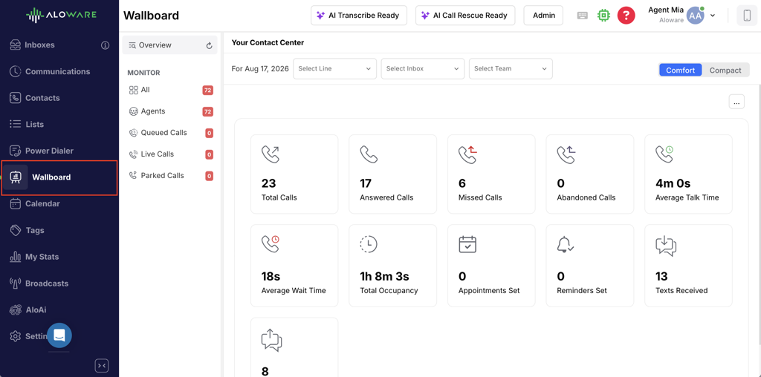Click the Settings gear icon
Viewport: 761px width, 377px height.
tap(16, 335)
